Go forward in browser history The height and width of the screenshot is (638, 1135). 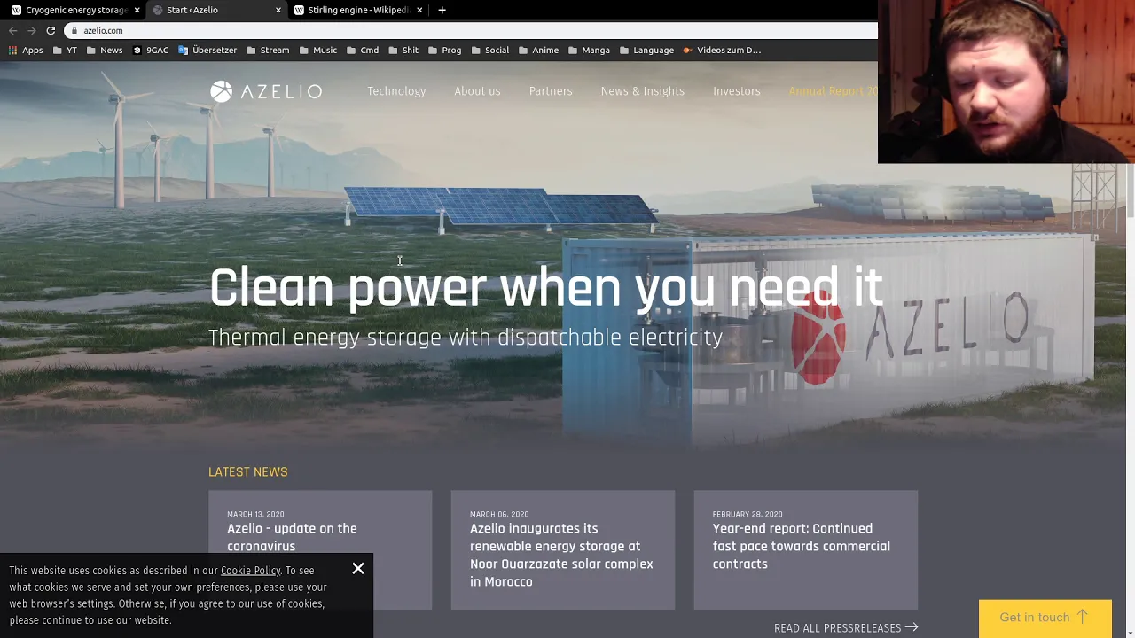(x=32, y=30)
